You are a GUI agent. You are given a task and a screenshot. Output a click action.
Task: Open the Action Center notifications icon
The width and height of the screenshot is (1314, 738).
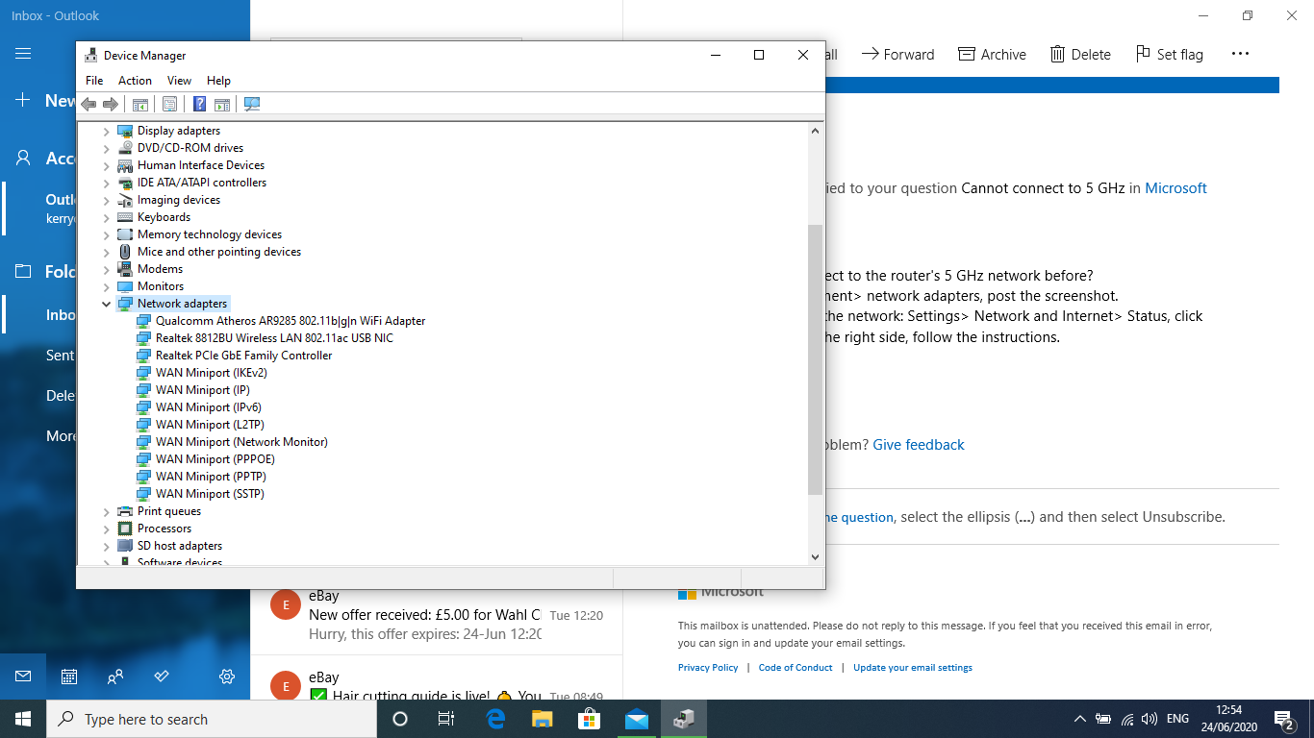[1283, 719]
